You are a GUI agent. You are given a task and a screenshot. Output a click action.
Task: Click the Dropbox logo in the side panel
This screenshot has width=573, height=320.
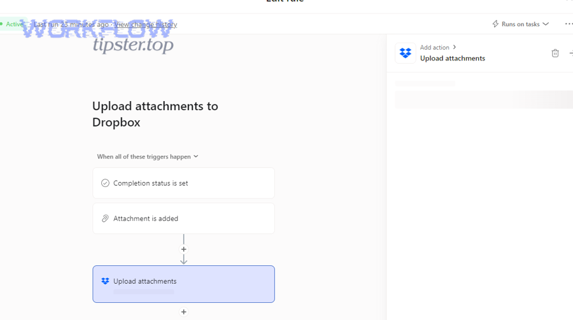pyautogui.click(x=406, y=53)
